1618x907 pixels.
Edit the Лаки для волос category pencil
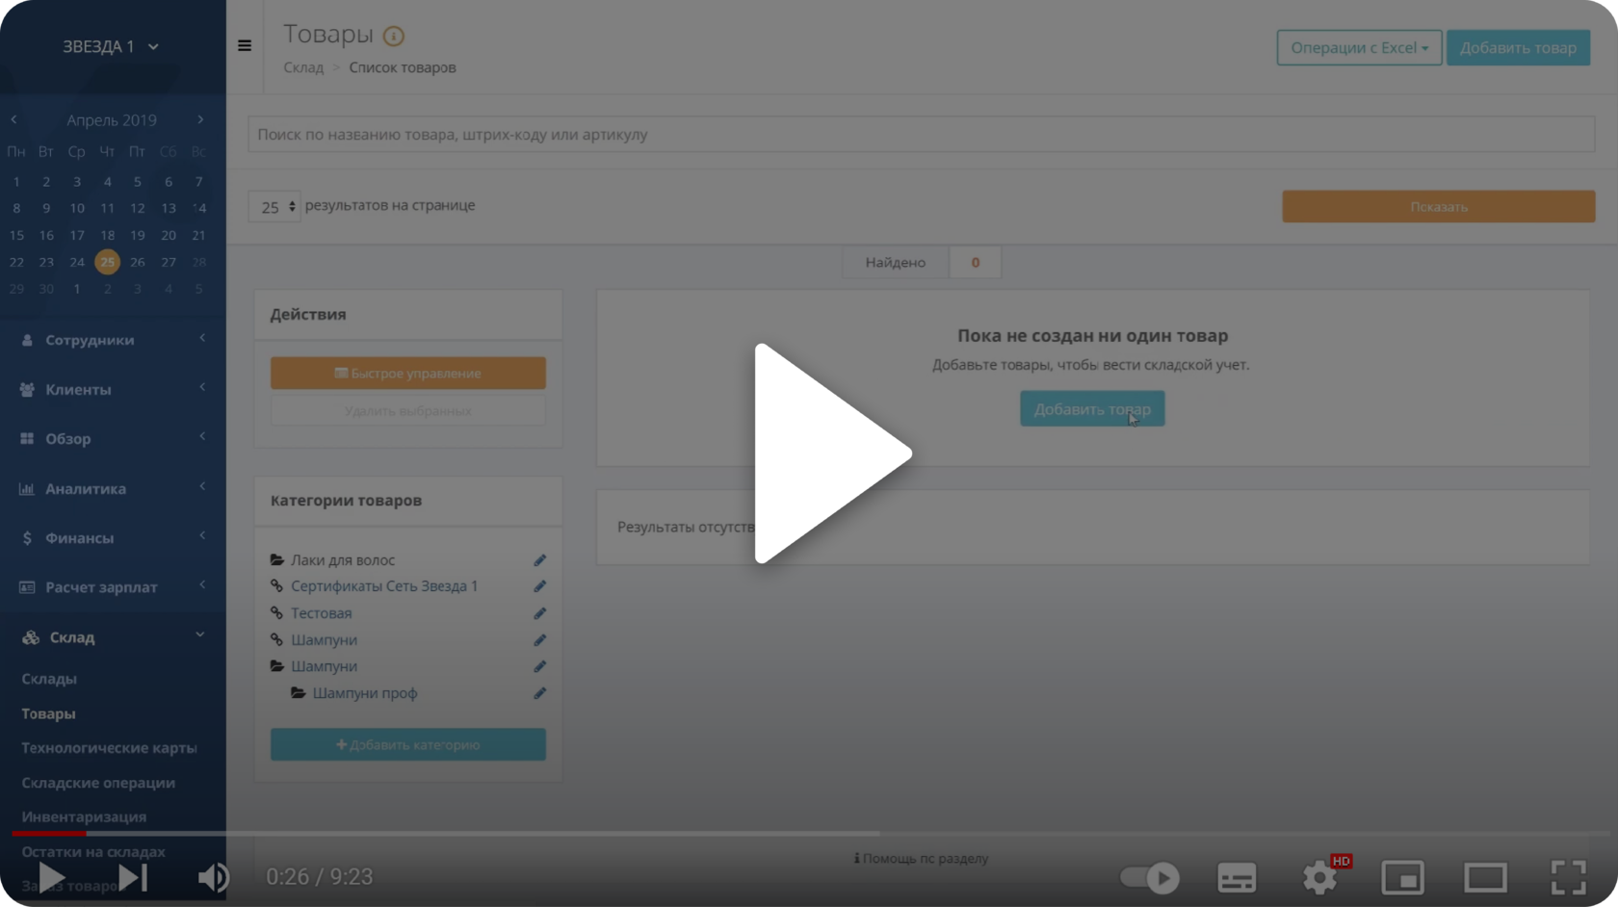tap(539, 560)
